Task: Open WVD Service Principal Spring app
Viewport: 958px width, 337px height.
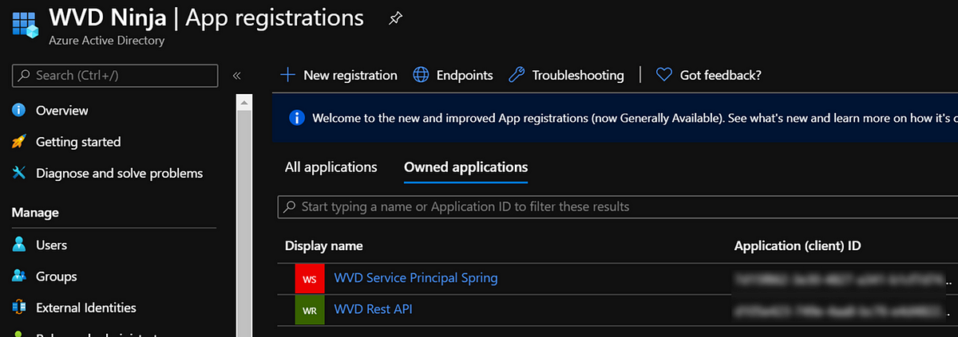Action: tap(416, 278)
